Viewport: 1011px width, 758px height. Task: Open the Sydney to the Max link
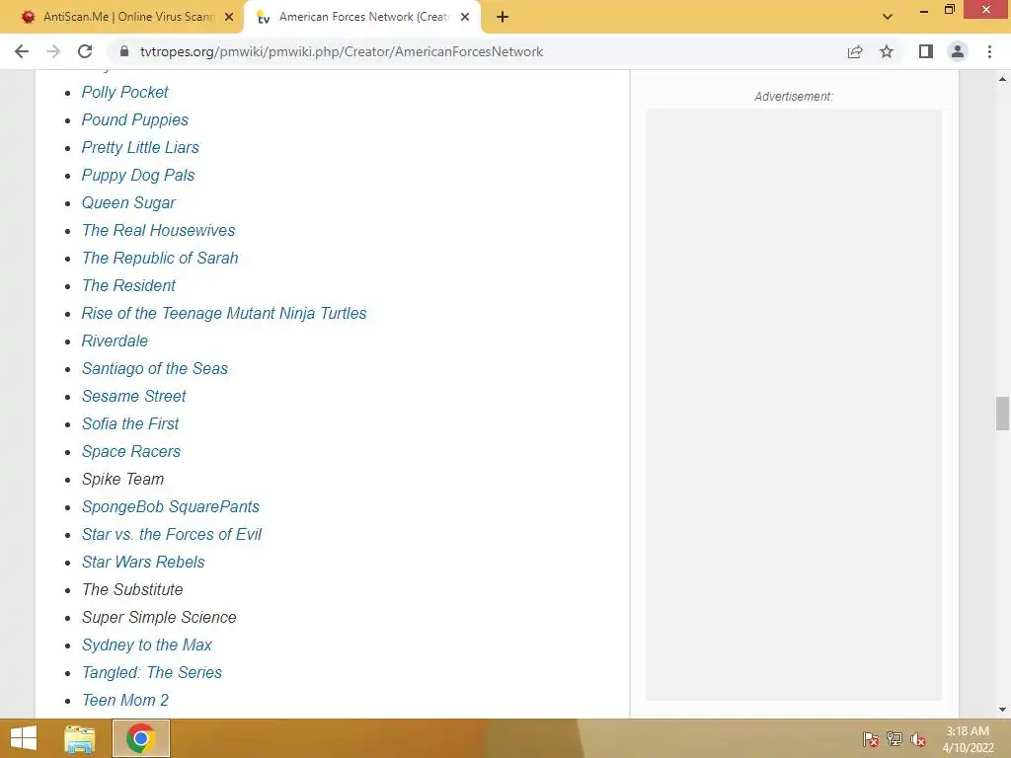click(146, 645)
